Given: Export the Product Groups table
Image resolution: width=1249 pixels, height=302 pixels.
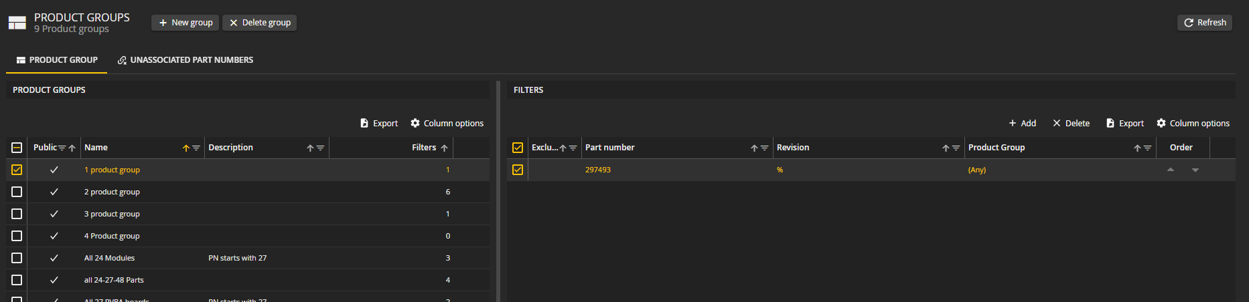Looking at the screenshot, I should (379, 124).
